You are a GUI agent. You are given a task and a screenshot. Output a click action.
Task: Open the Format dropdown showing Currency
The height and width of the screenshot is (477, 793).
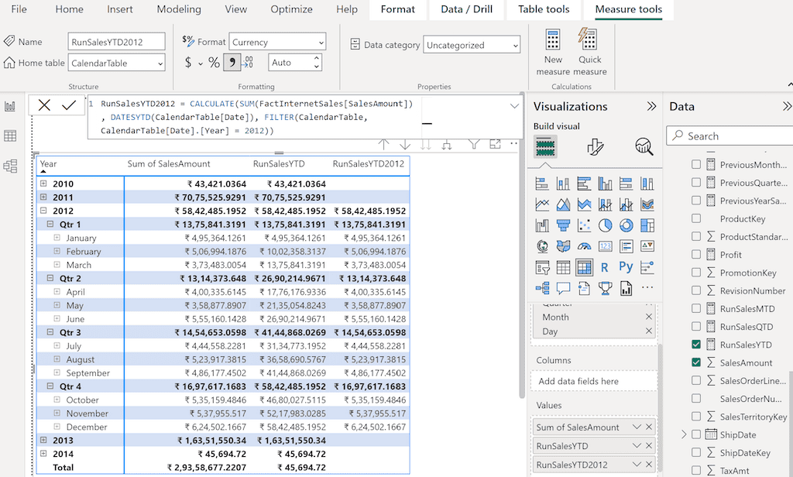(277, 41)
